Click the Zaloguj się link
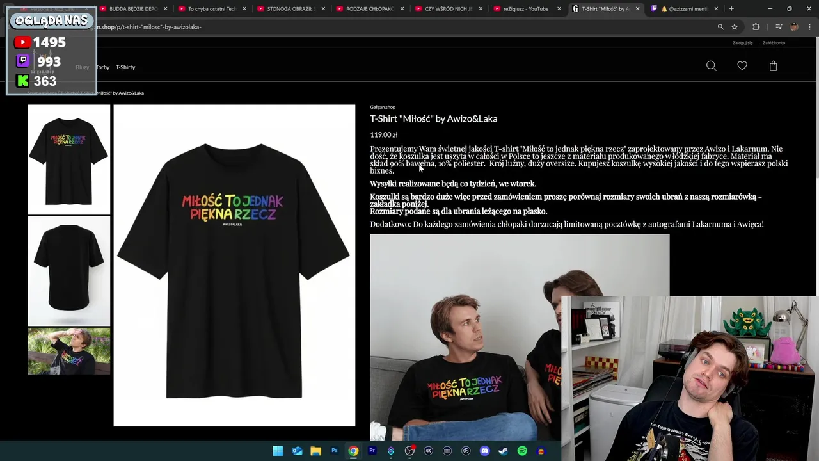Image resolution: width=819 pixels, height=461 pixels. tap(742, 43)
